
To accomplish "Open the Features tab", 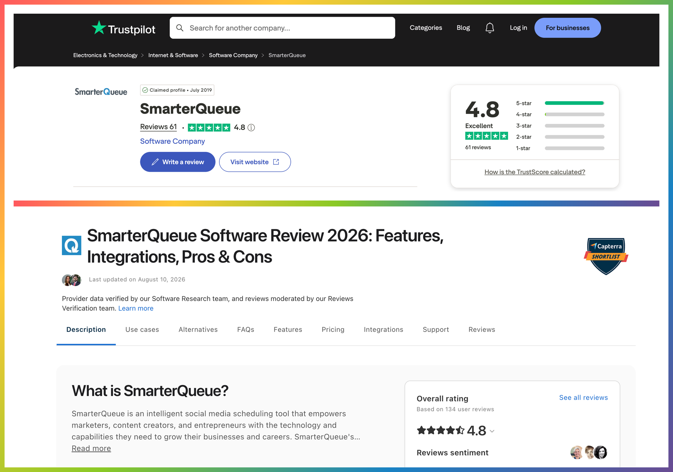I will 288,330.
